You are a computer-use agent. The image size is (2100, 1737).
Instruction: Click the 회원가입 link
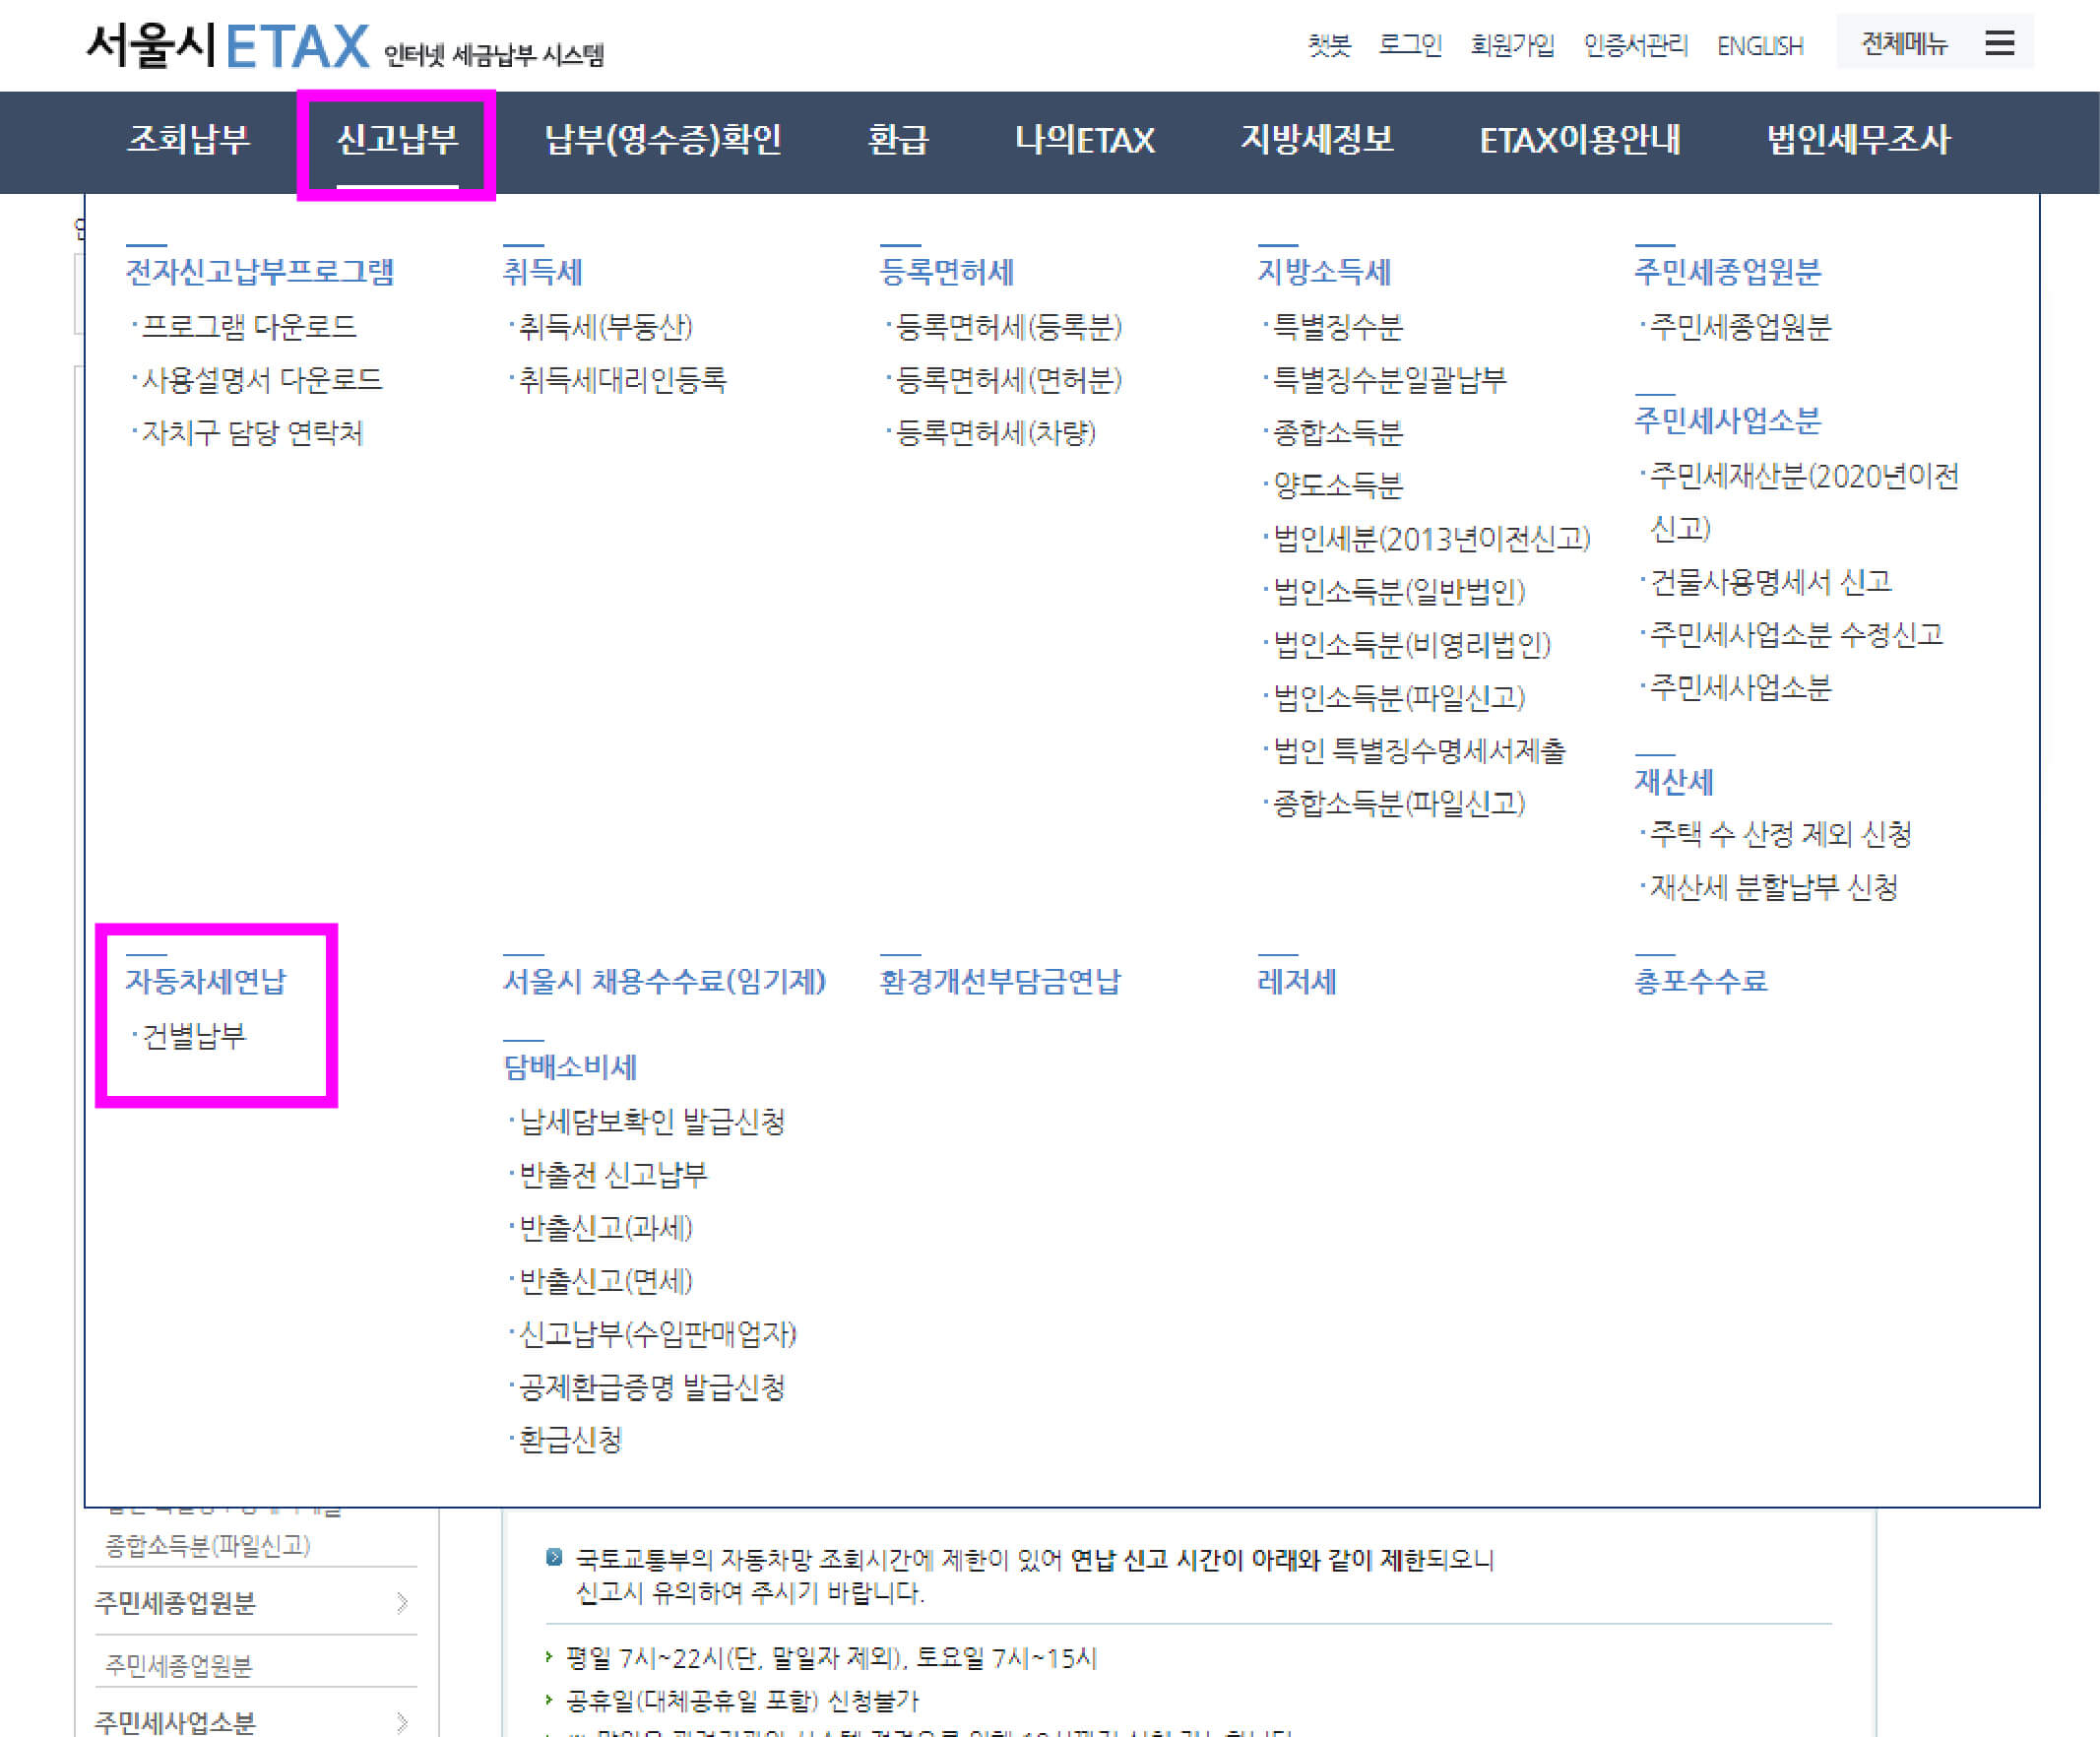1512,45
